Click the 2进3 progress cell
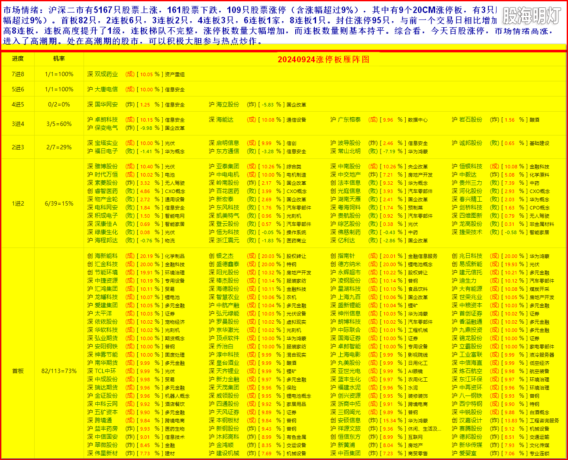 coord(18,147)
